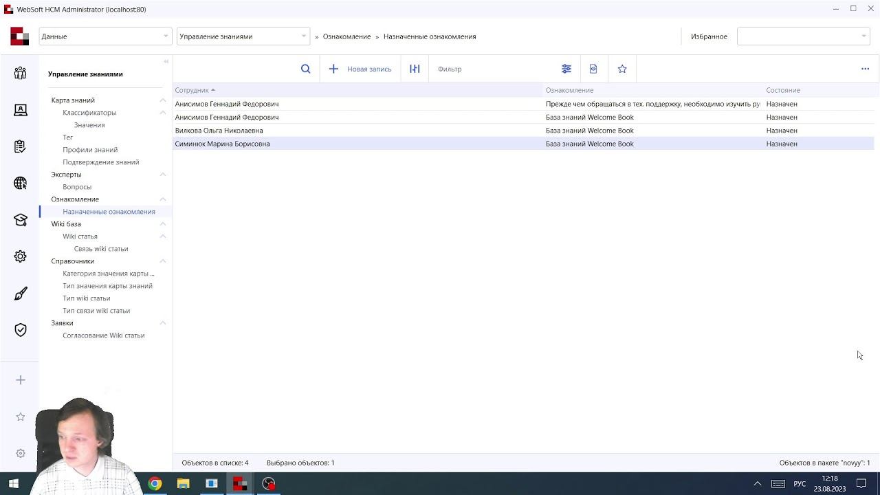The image size is (880, 495).
Task: Click the WebSoft logo at top left
Action: click(x=19, y=36)
